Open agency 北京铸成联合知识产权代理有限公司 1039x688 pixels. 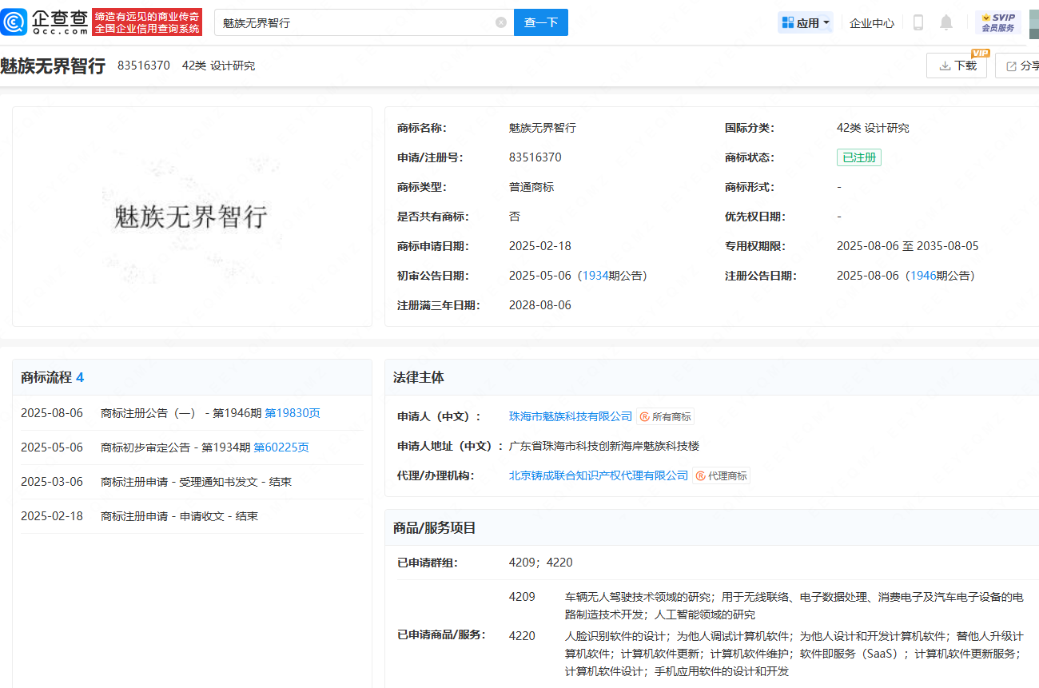click(599, 475)
